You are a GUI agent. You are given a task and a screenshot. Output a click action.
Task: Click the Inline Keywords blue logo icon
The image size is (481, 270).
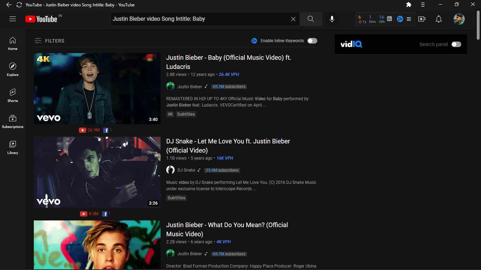[254, 41]
